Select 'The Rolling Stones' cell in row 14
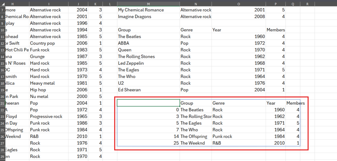The image size is (337, 161). (x=148, y=56)
